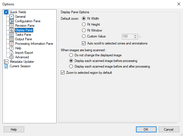This screenshot has width=183, height=136.
Task: Open Processing Information Pane settings
Action: coord(34,44)
